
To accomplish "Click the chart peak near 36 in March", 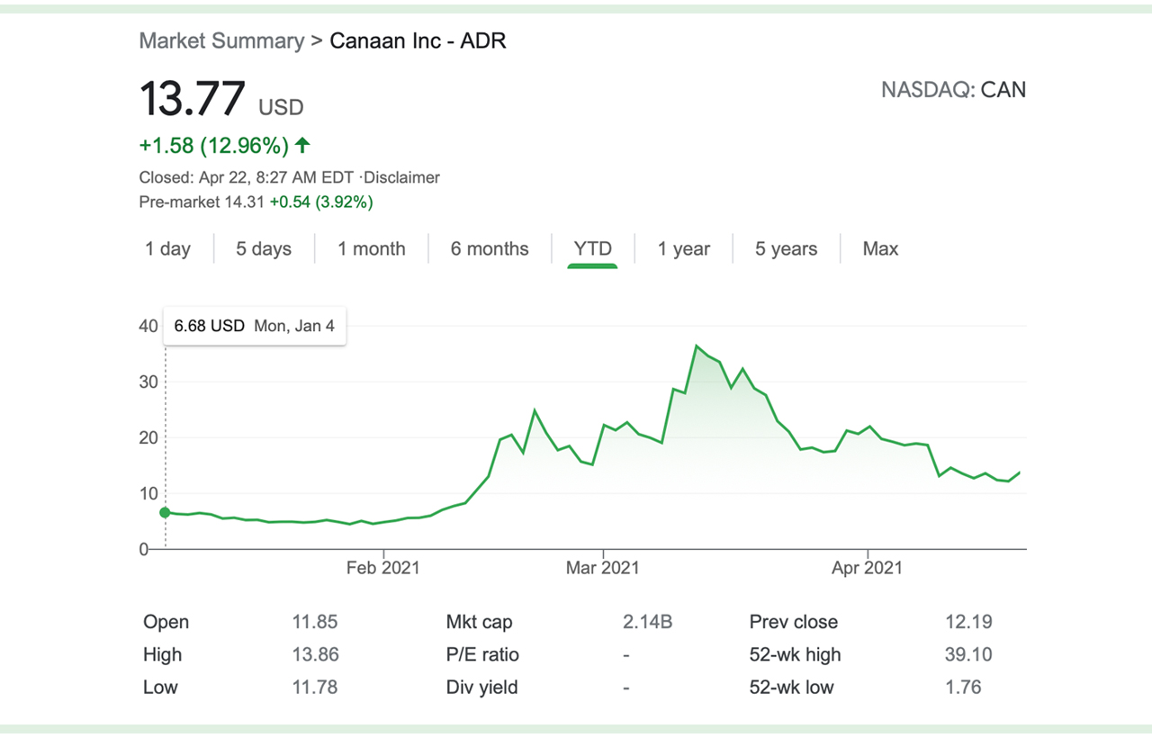I will pyautogui.click(x=697, y=346).
